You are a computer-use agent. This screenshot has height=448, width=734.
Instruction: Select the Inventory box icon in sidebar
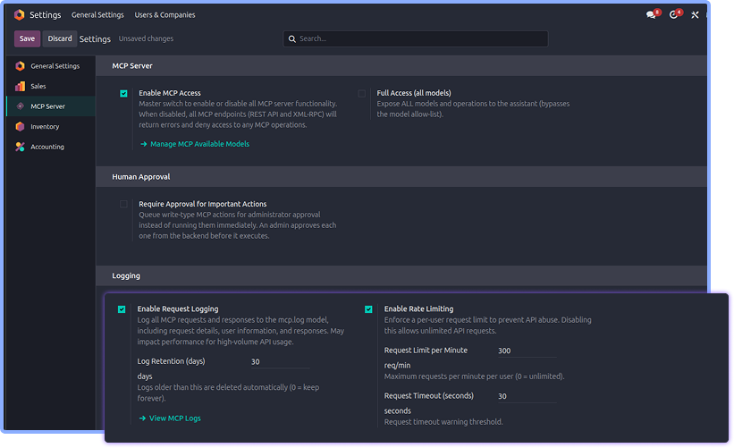21,126
